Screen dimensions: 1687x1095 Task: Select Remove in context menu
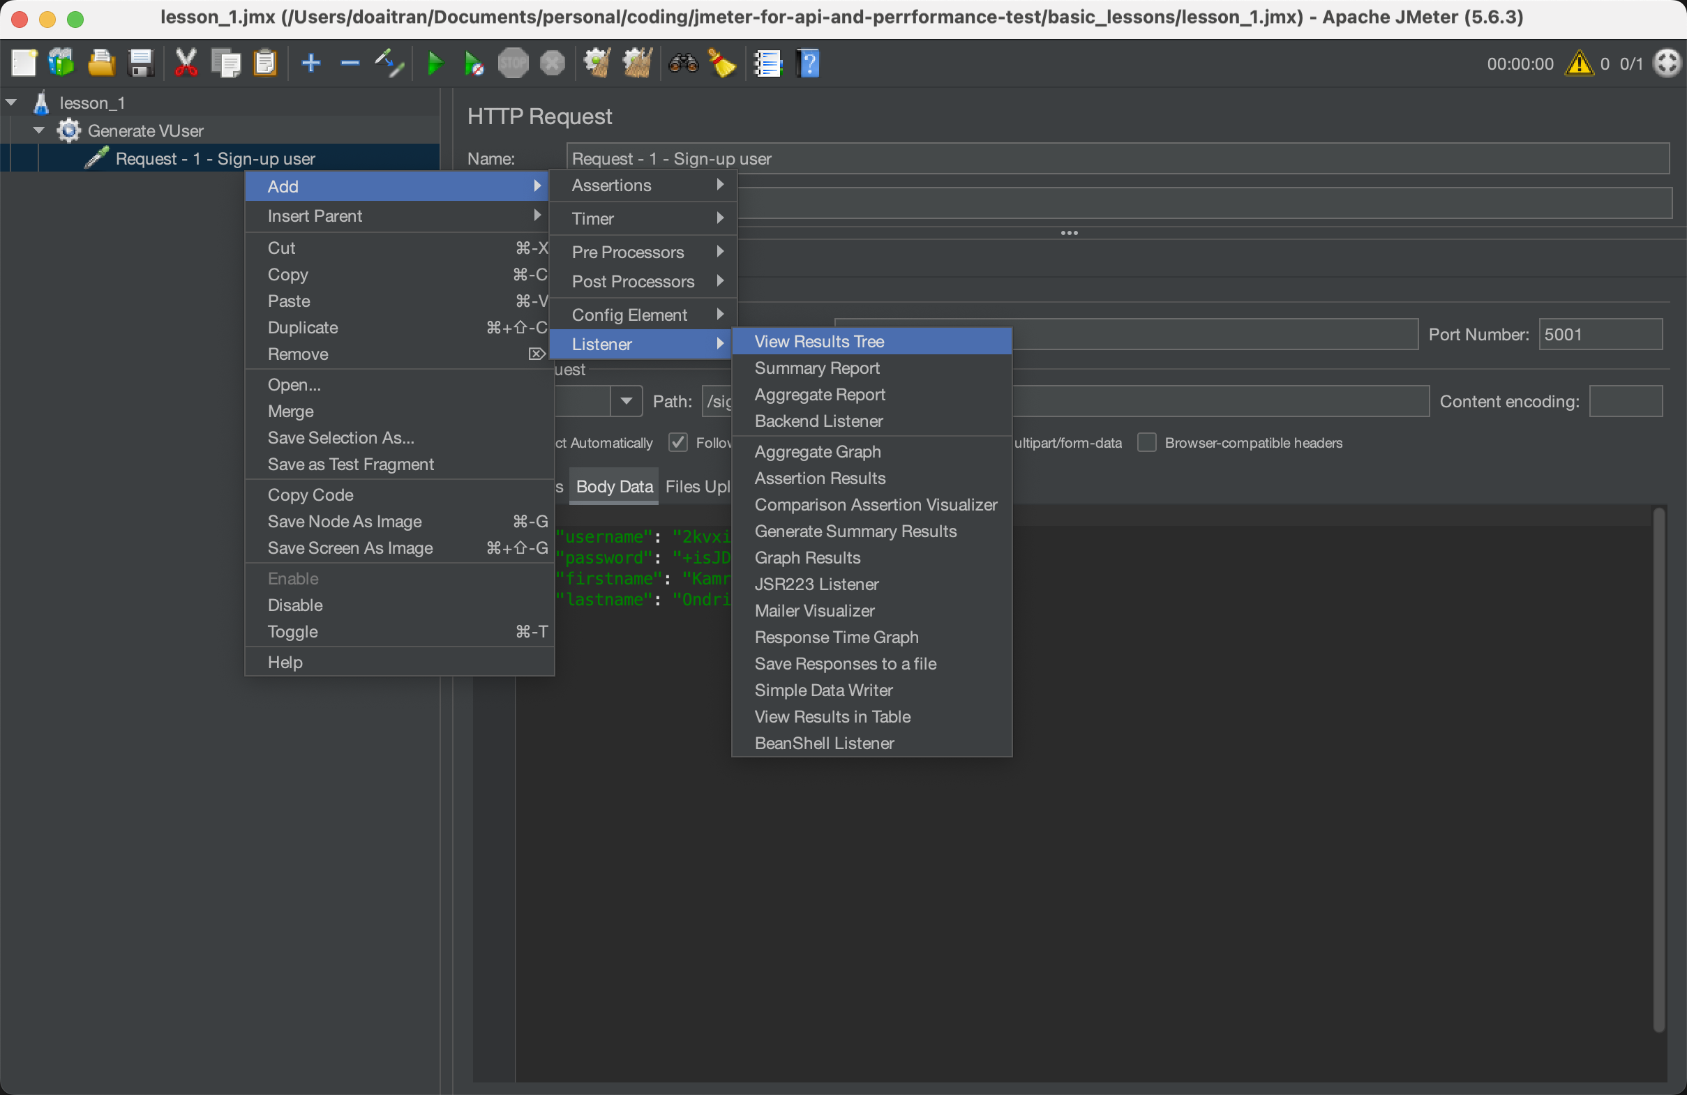tap(398, 354)
